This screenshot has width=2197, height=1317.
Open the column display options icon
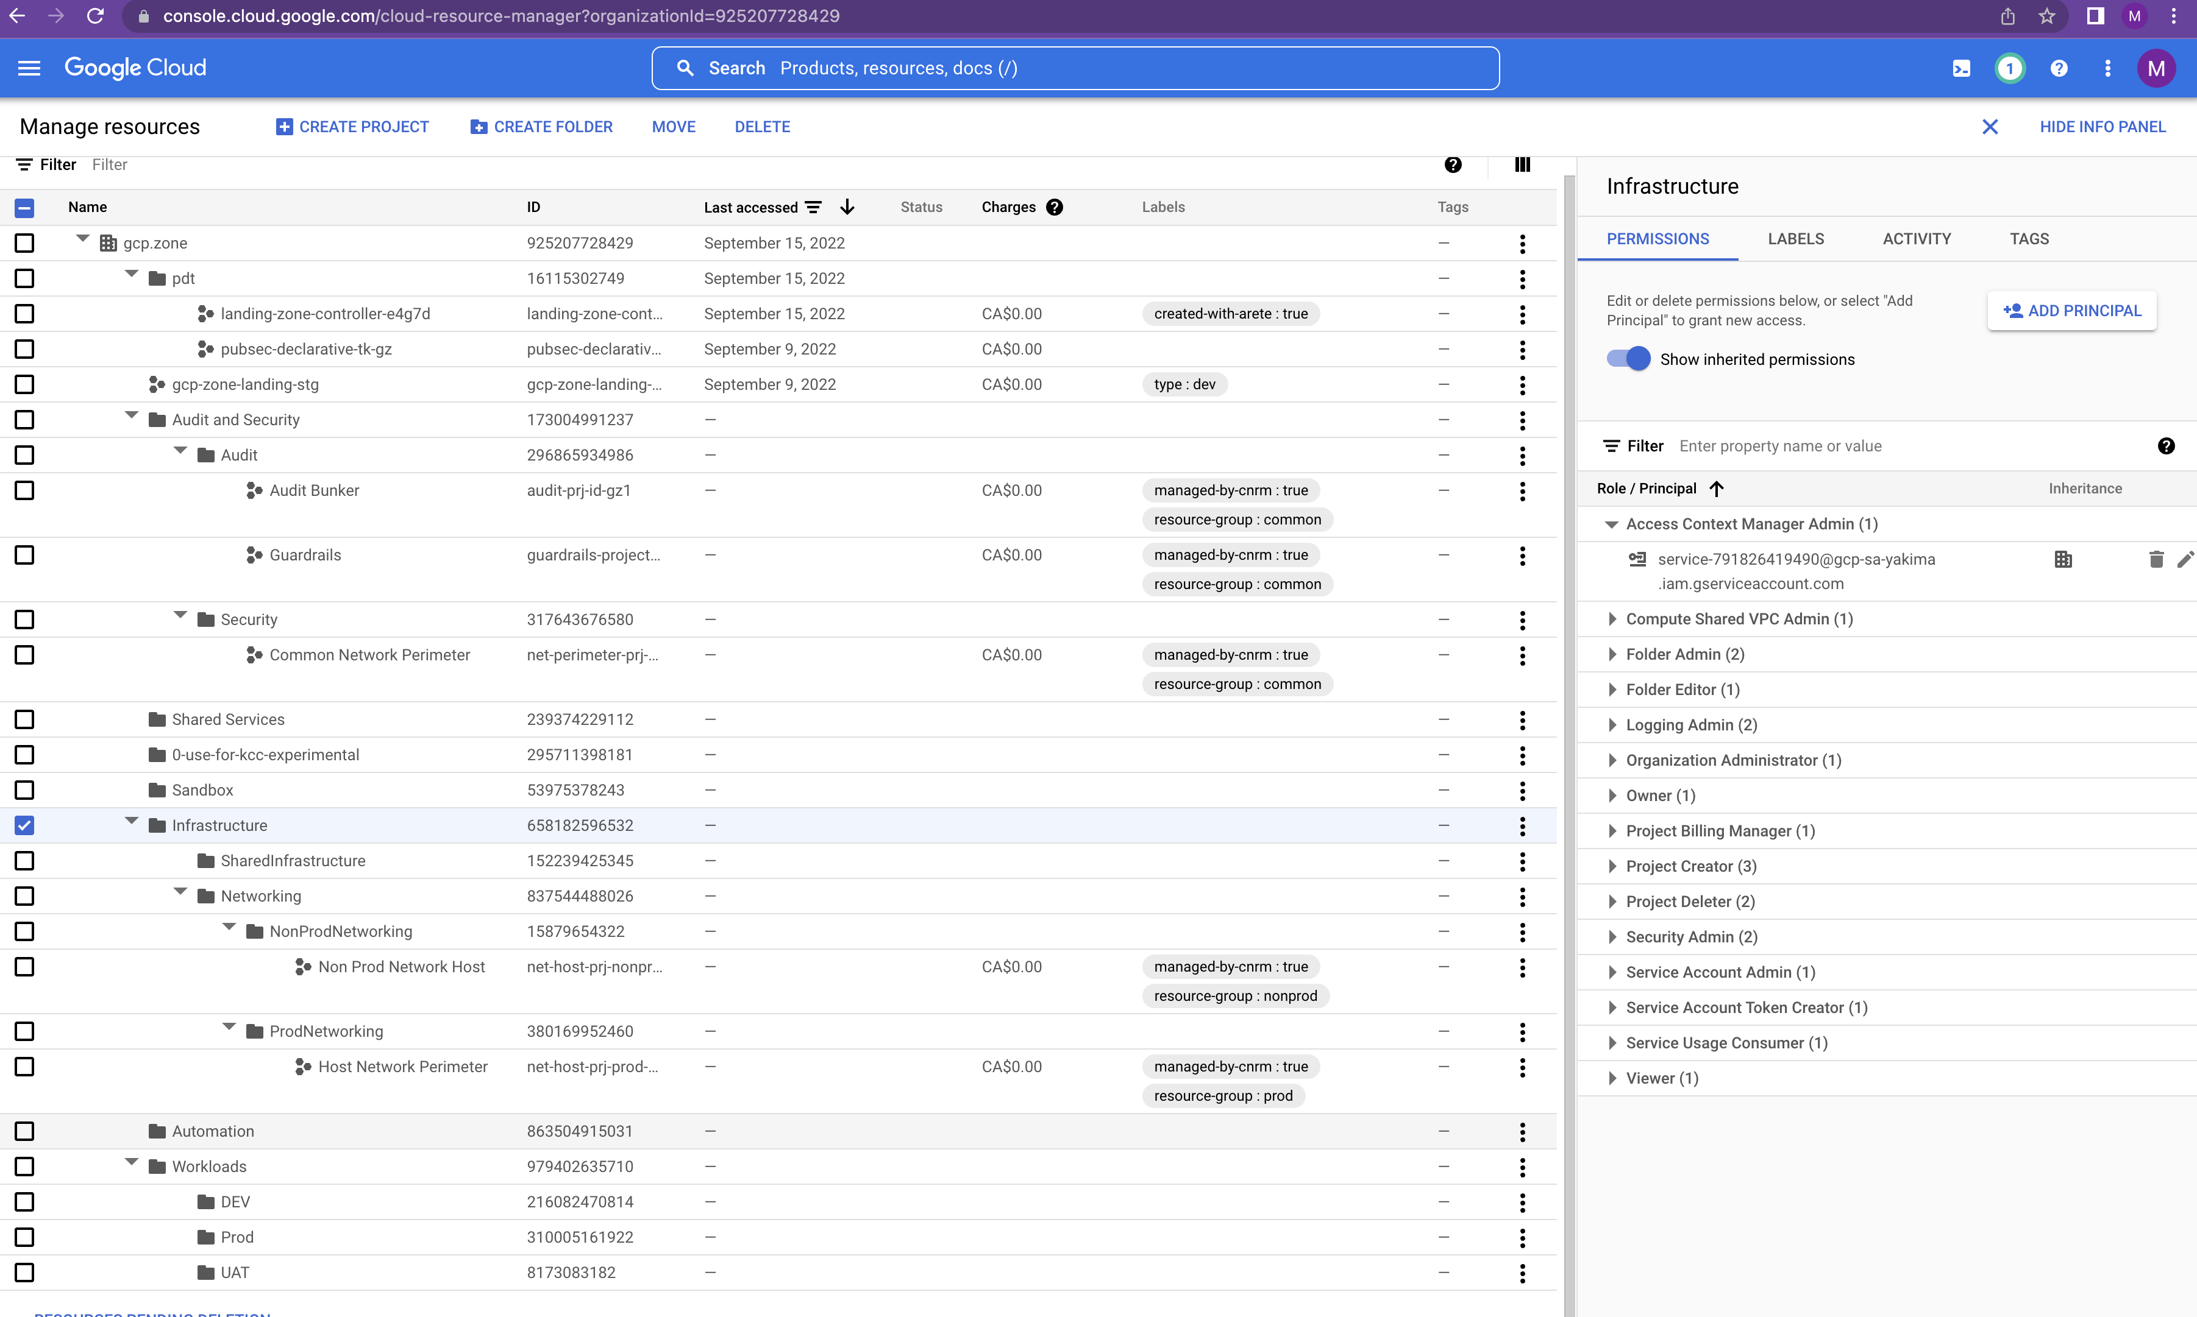[1521, 165]
